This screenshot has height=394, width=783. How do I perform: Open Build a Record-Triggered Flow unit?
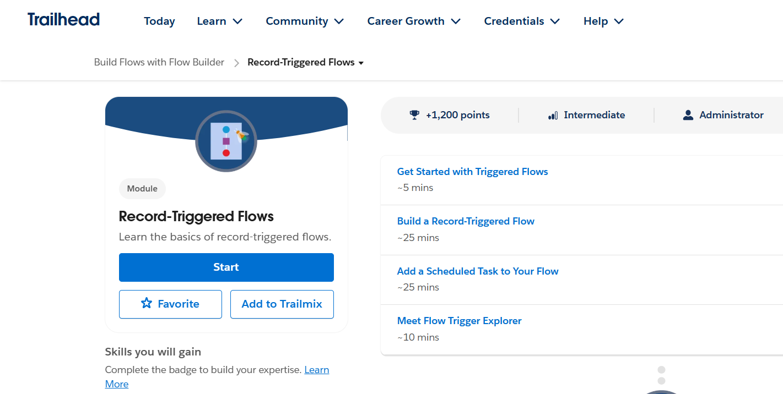(x=466, y=221)
